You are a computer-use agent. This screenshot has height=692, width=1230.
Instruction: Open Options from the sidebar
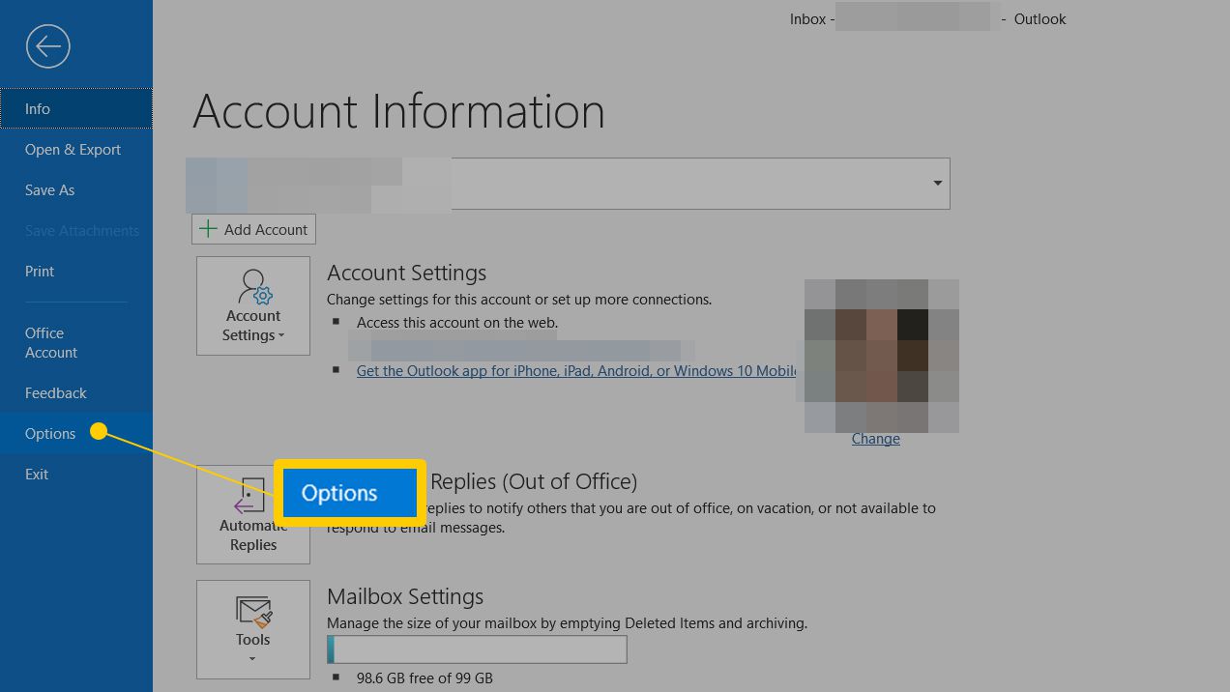(x=76, y=434)
